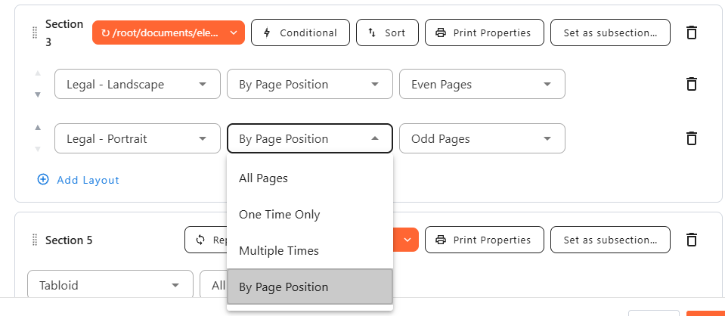Collapse the open By Page Position dropdown
Screen dimensions: 725x316
pyautogui.click(x=310, y=138)
